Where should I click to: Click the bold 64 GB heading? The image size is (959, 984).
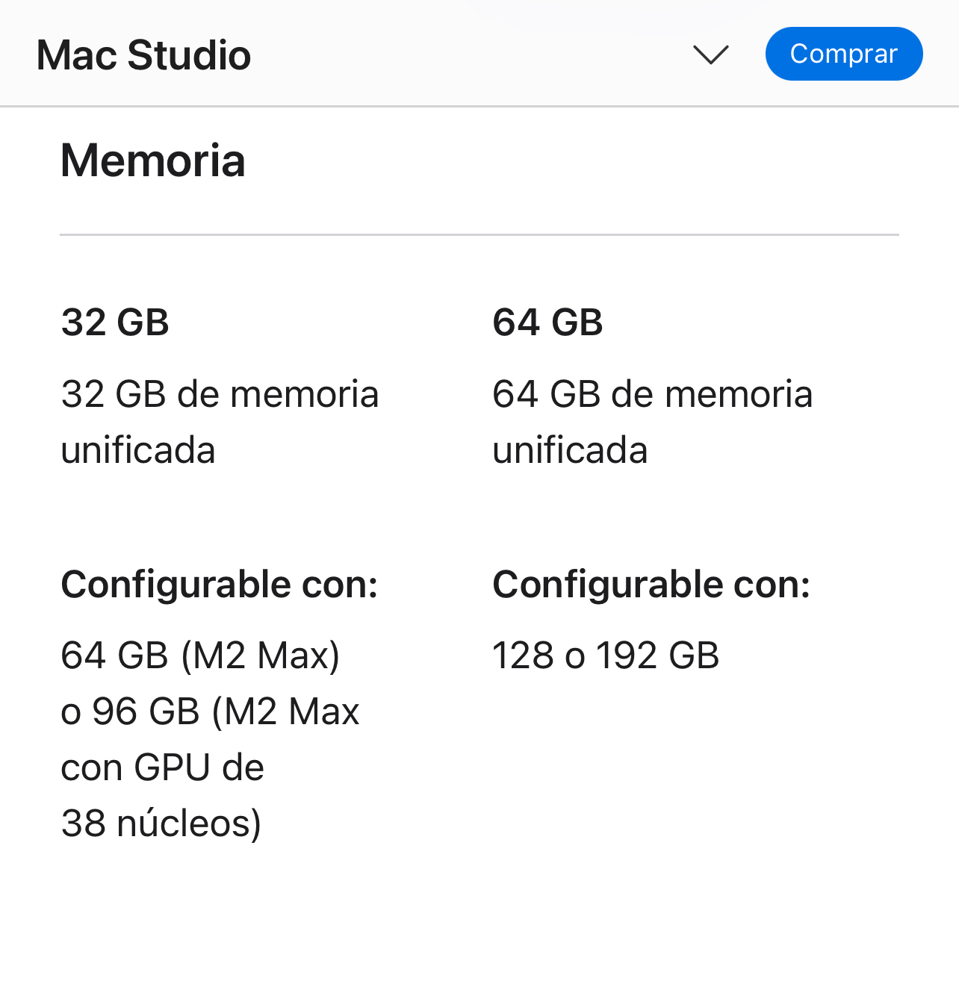(x=547, y=323)
